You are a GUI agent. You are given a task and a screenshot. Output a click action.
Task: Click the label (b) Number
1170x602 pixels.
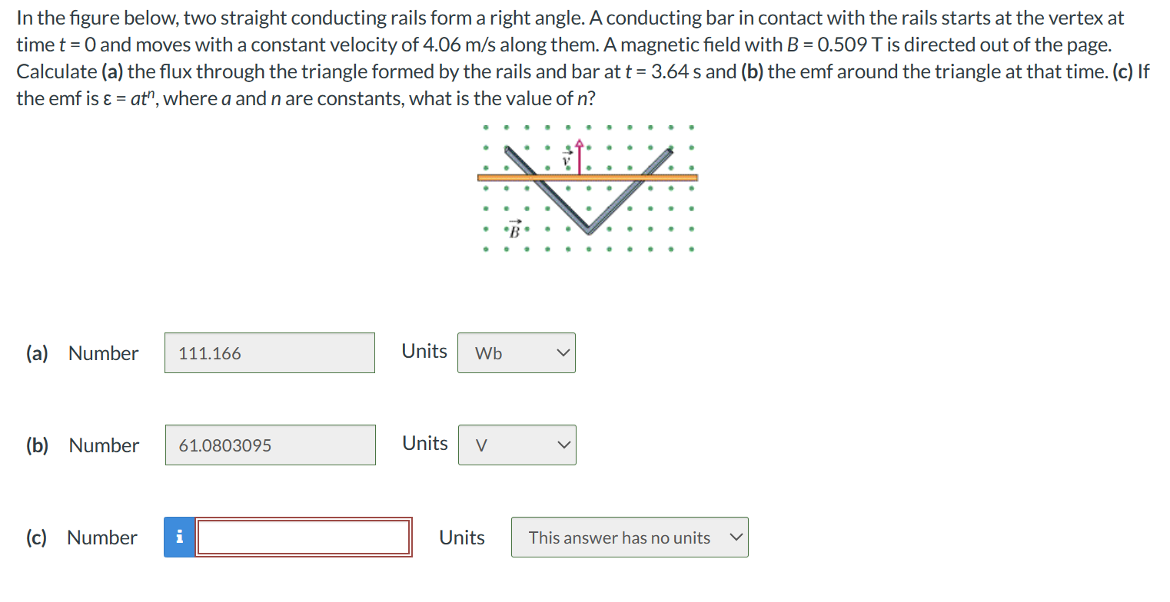(84, 445)
